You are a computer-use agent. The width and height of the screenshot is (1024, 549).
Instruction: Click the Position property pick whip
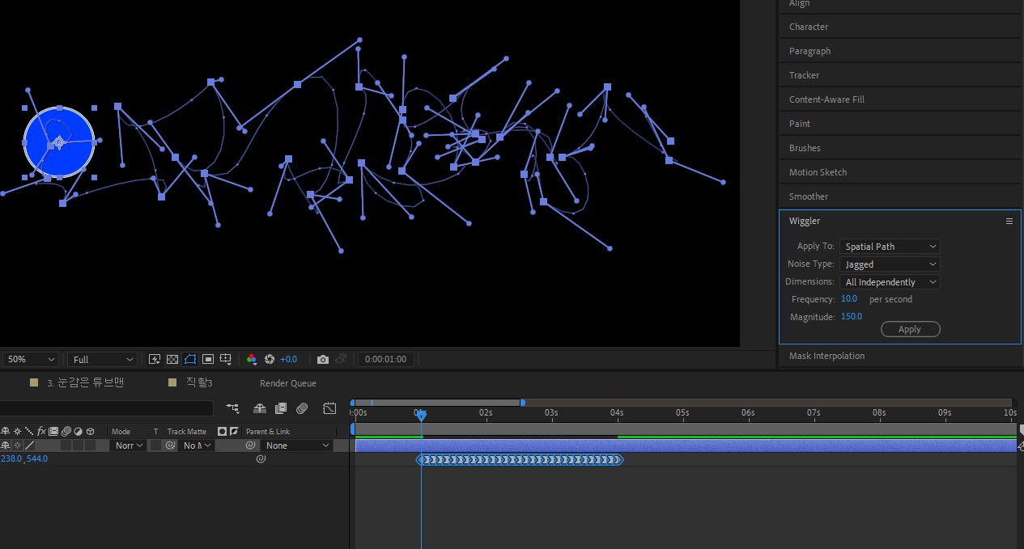261,458
